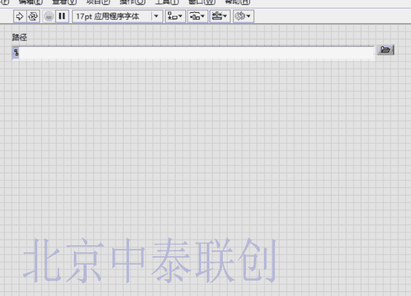Open the 工具(T) menu
This screenshot has height=296, width=411.
pyautogui.click(x=167, y=2)
